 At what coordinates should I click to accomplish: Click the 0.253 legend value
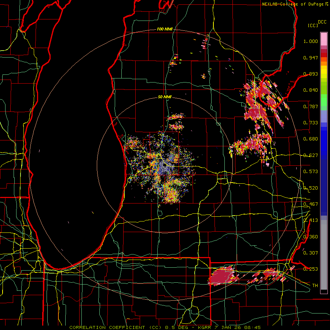[x=311, y=269]
